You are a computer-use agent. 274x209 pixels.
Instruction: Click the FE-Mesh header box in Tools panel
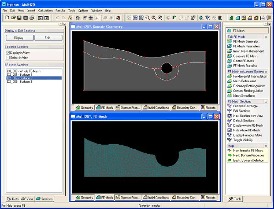pyautogui.click(x=247, y=31)
